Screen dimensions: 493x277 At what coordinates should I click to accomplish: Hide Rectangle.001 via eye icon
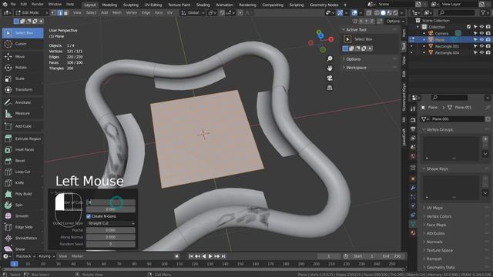click(481, 46)
